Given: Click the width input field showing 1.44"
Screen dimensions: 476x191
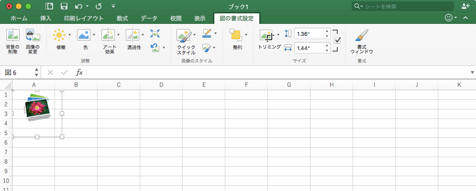Looking at the screenshot, I should coord(309,48).
